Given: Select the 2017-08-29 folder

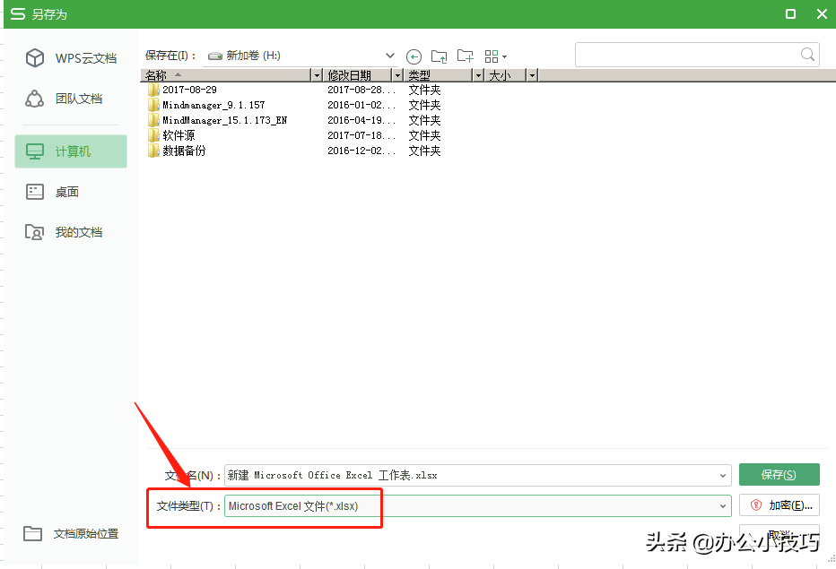Looking at the screenshot, I should click(x=190, y=90).
